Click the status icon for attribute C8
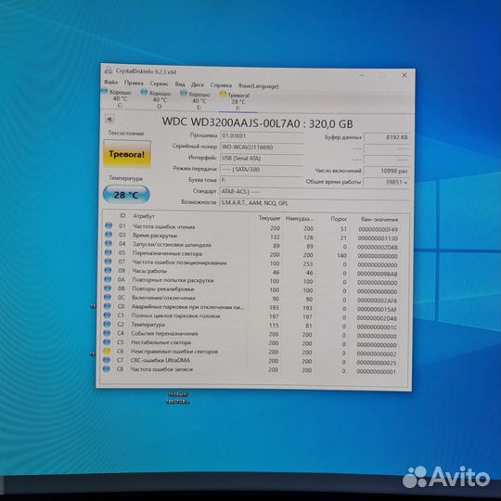Image resolution: width=501 pixels, height=501 pixels. 107,369
